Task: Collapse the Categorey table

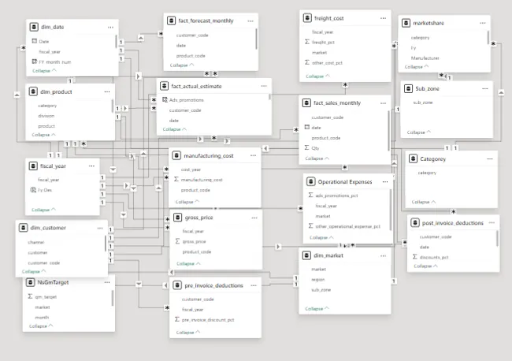Action: point(423,202)
